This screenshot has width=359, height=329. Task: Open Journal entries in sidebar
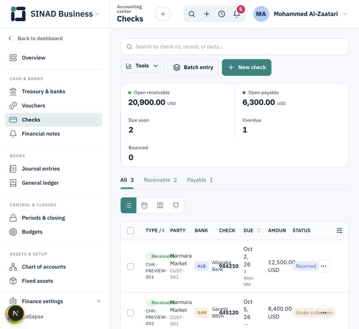click(54, 169)
